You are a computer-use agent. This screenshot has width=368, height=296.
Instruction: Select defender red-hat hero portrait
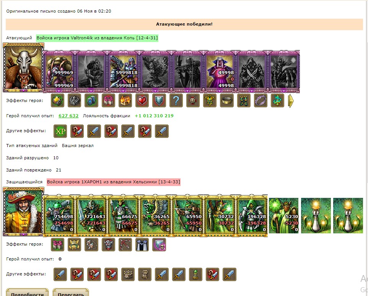click(23, 212)
